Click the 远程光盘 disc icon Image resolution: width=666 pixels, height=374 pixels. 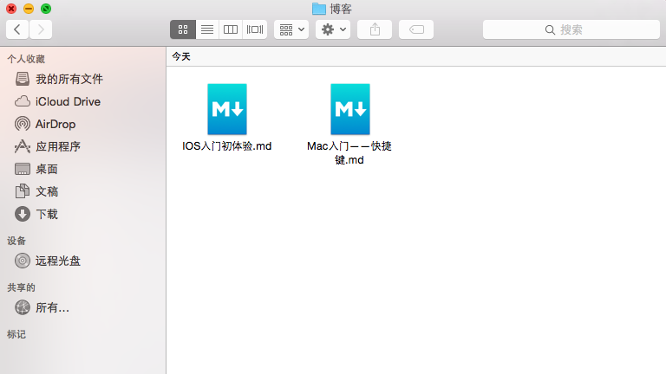[23, 261]
